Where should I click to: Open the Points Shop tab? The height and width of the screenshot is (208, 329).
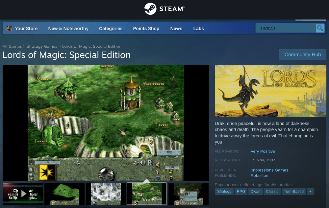click(146, 29)
